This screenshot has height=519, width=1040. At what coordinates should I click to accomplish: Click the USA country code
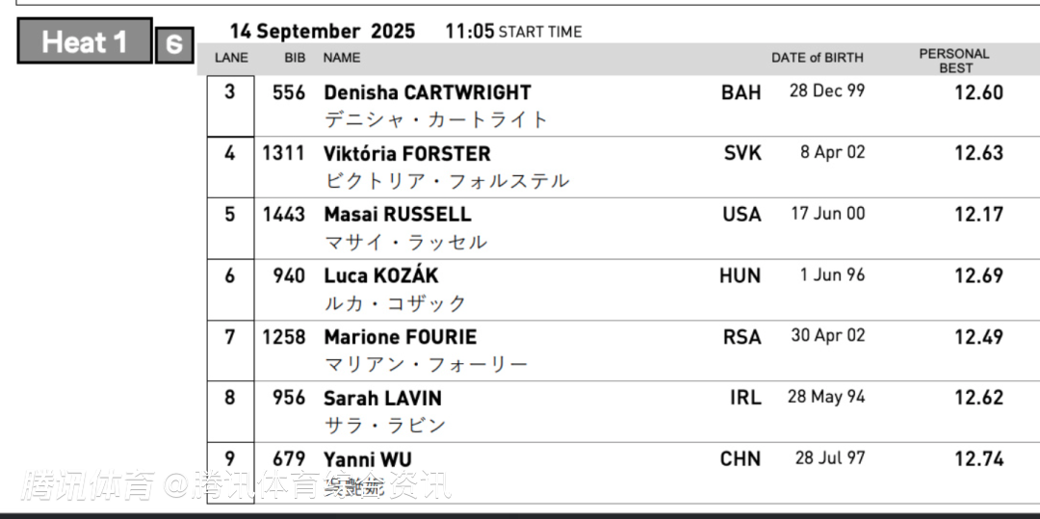741,215
